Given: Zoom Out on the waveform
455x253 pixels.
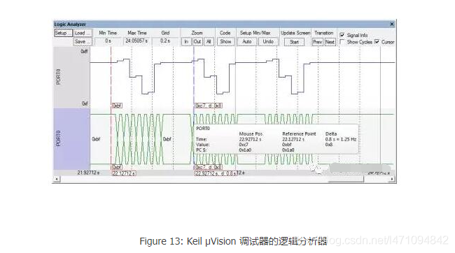Looking at the screenshot, I should point(197,42).
